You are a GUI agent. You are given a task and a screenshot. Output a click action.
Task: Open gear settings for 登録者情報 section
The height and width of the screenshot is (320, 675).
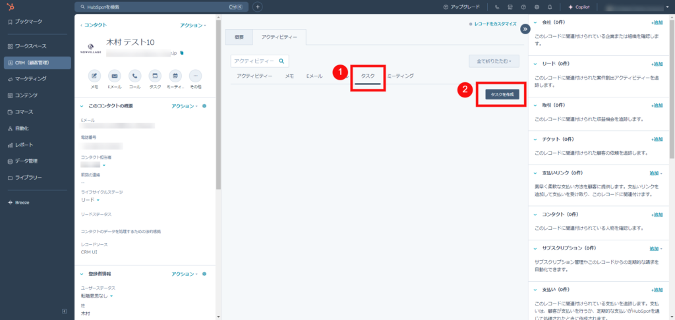coord(204,274)
